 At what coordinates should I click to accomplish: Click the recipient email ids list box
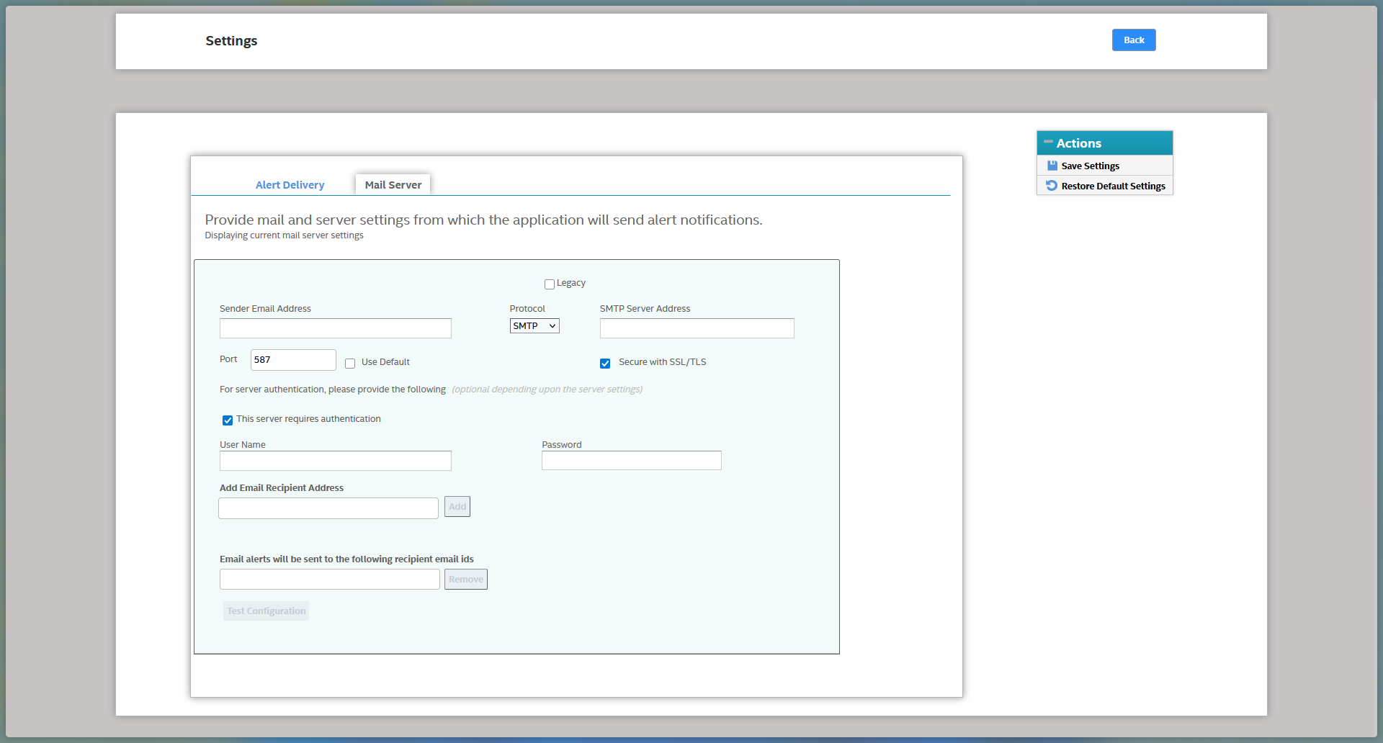tap(330, 580)
